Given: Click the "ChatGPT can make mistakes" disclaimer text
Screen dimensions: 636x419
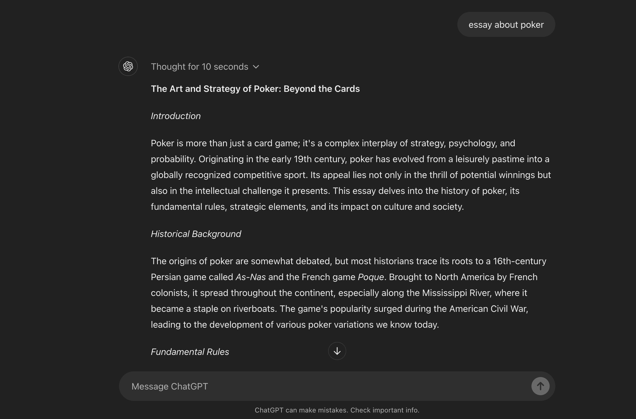Looking at the screenshot, I should coord(337,410).
